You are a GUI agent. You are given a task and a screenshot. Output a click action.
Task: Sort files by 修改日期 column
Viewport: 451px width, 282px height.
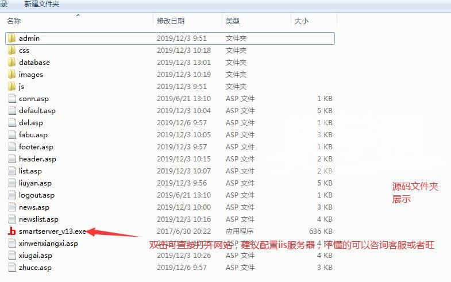[171, 21]
